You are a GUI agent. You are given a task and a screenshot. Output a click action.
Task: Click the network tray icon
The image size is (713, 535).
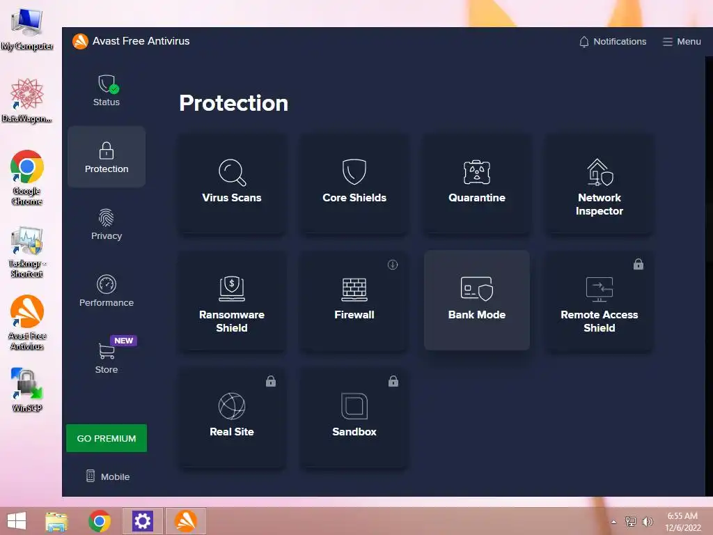(x=631, y=521)
